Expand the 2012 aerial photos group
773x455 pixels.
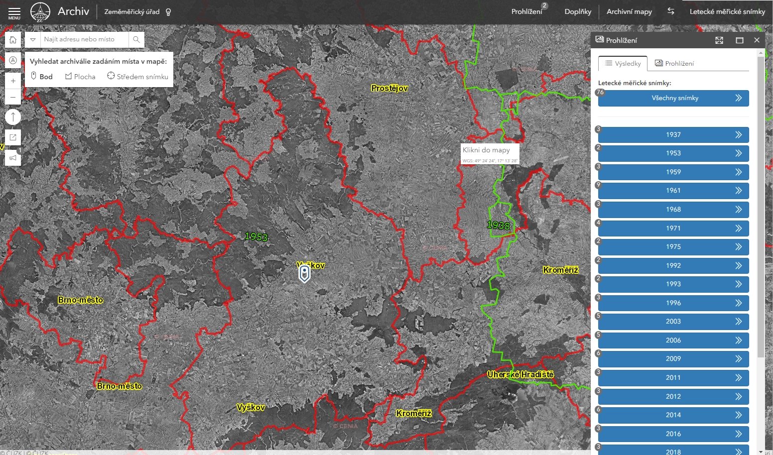point(673,397)
